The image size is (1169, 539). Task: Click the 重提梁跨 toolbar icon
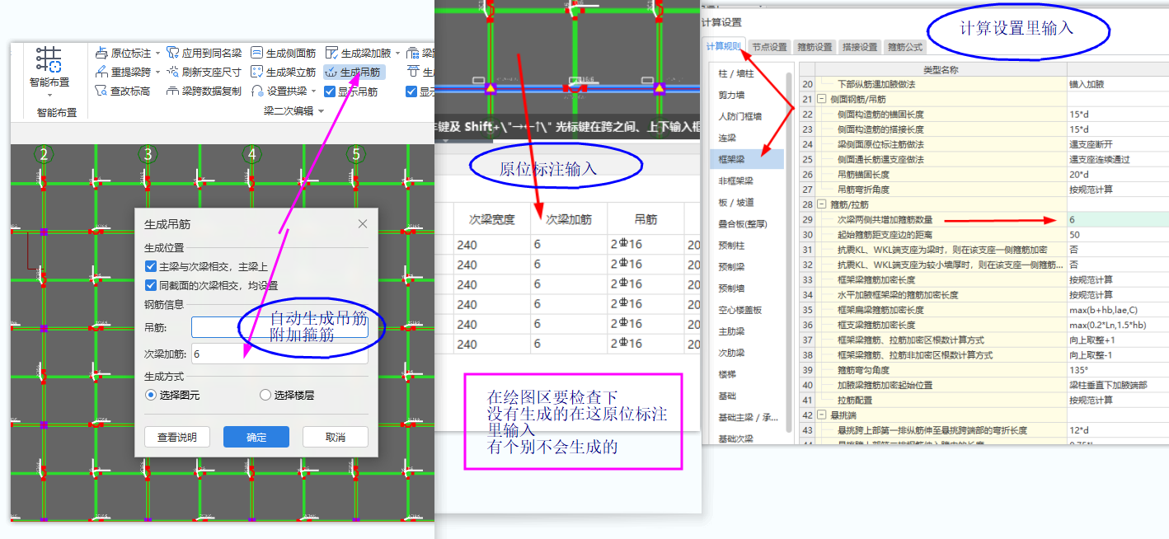coord(101,72)
